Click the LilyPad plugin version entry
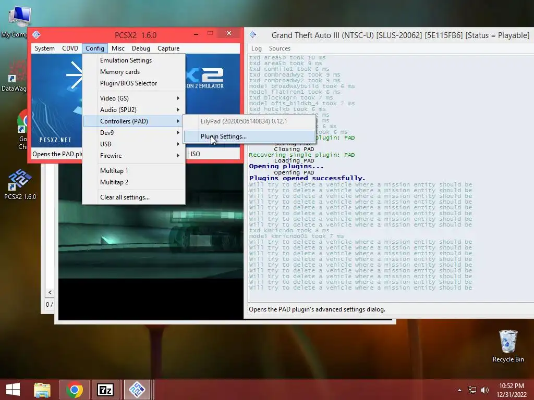Image resolution: width=534 pixels, height=400 pixels. pyautogui.click(x=249, y=121)
